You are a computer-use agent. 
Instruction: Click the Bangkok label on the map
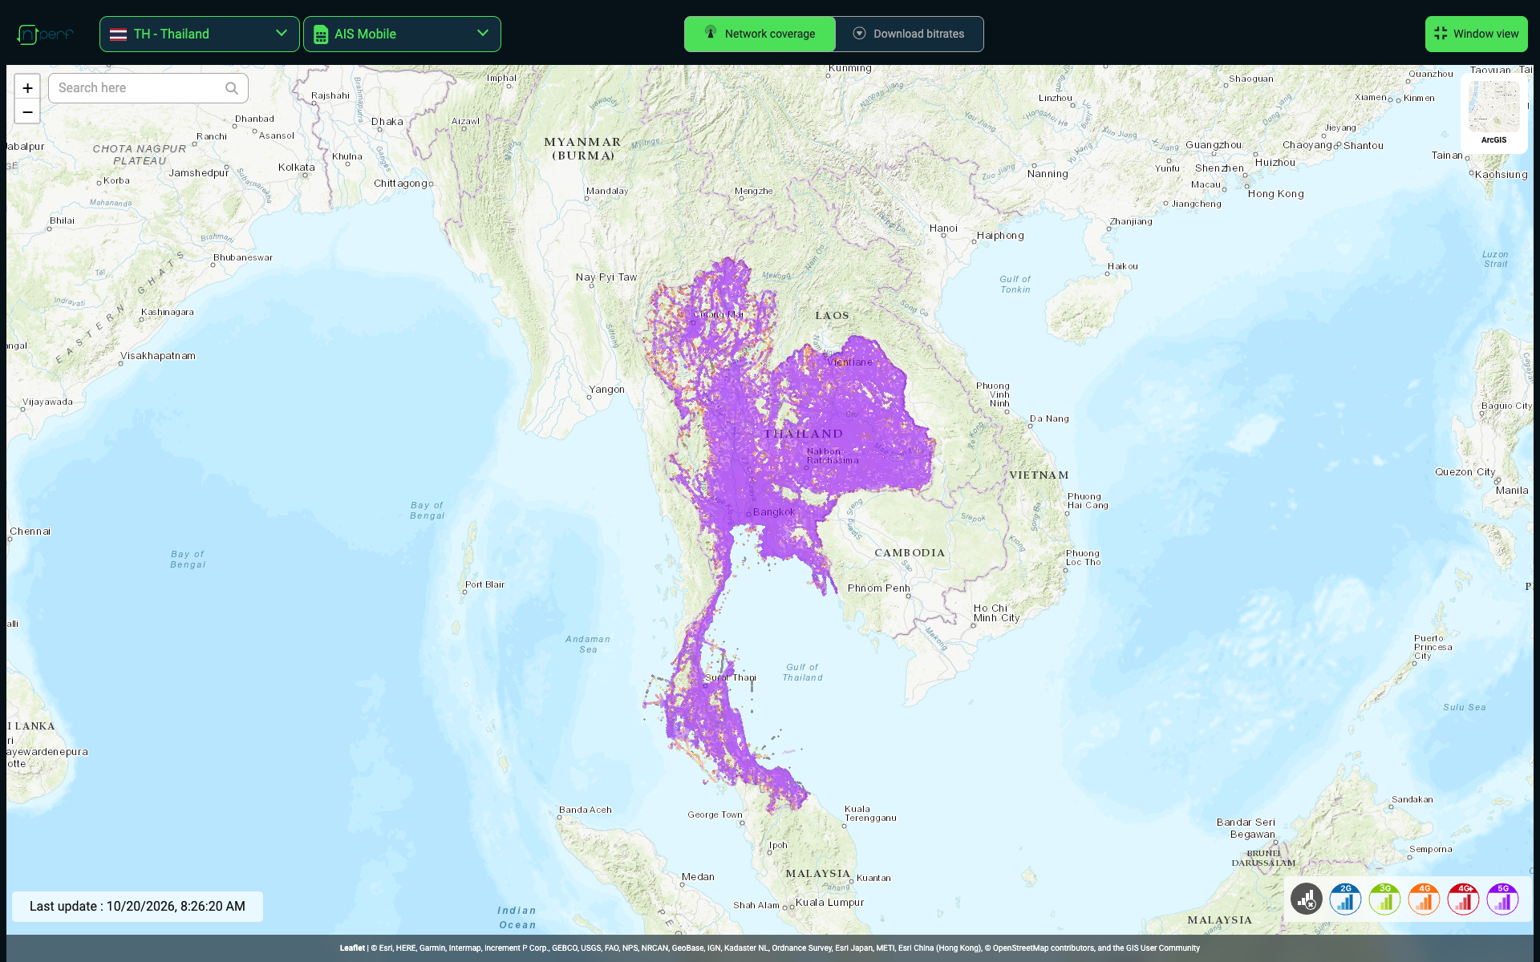point(774,512)
